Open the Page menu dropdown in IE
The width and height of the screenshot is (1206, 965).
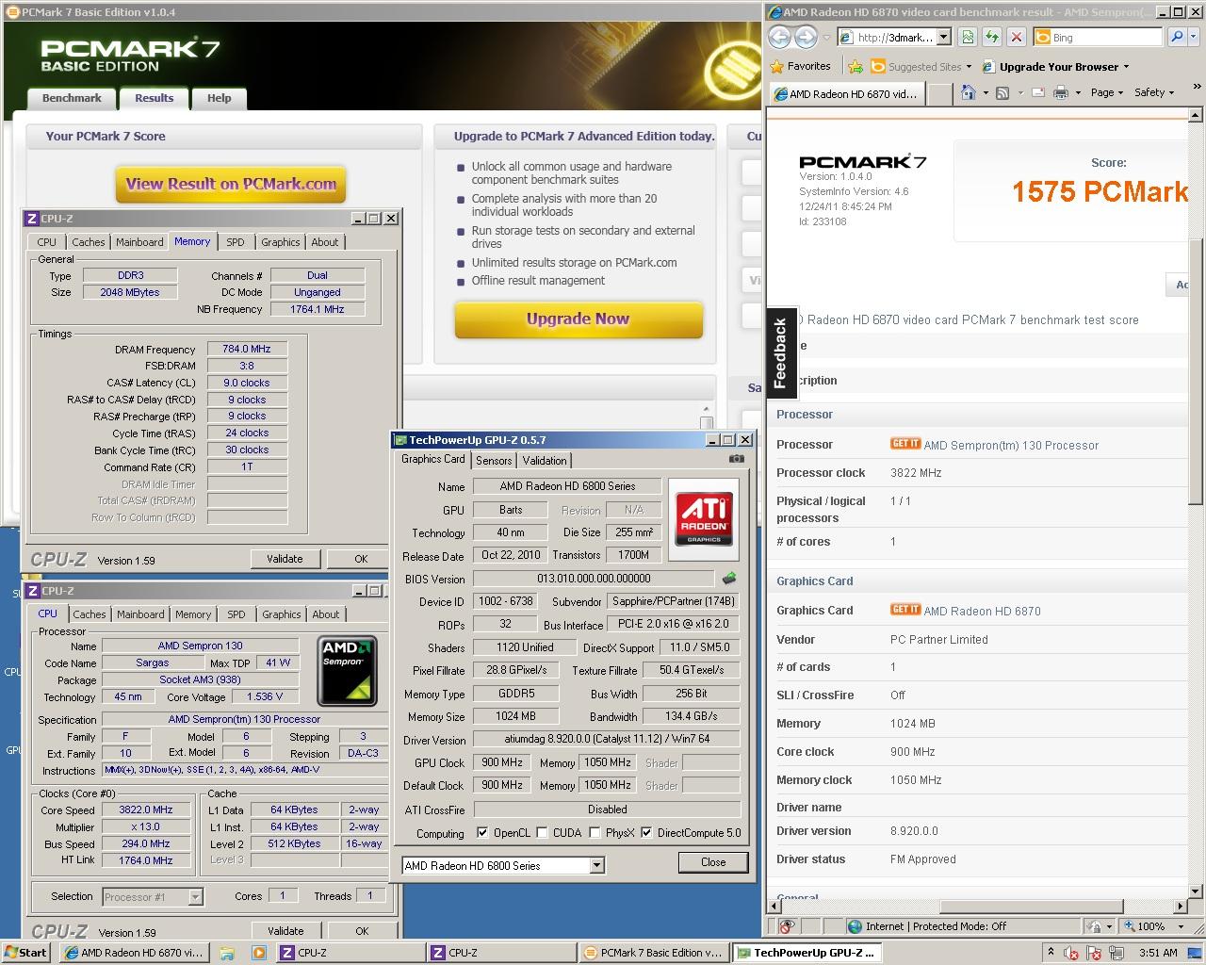[x=1106, y=92]
